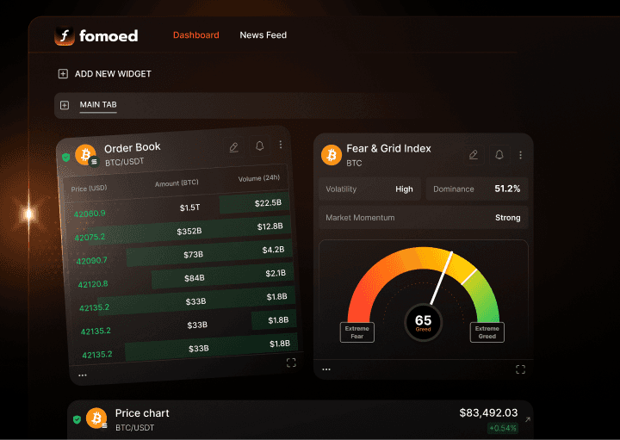
Task: Click the $73B amount cell
Action: (194, 255)
